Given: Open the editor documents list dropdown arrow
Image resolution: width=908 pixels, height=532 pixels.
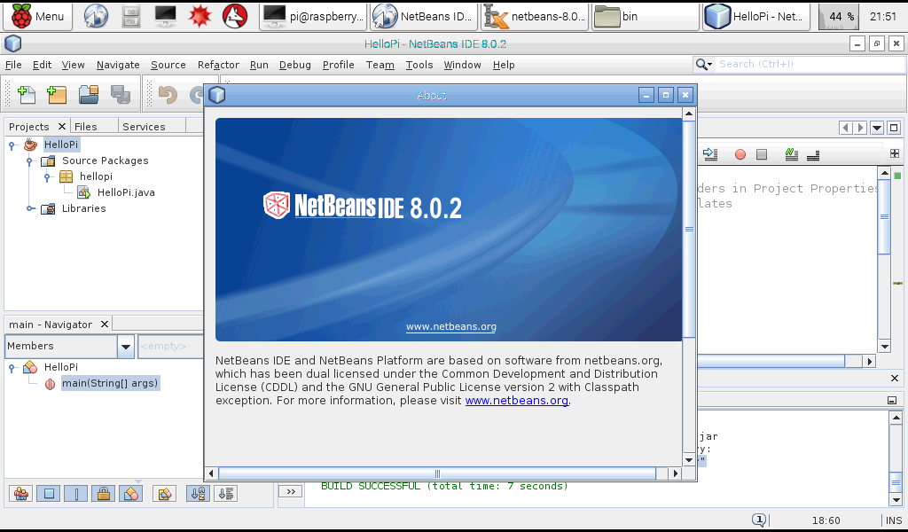Looking at the screenshot, I should (x=877, y=128).
